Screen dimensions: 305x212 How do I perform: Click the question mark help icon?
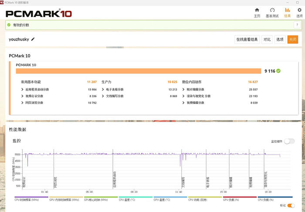point(296,25)
